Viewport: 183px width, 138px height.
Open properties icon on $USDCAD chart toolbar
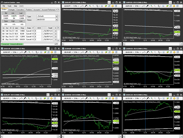click(x=177, y=98)
